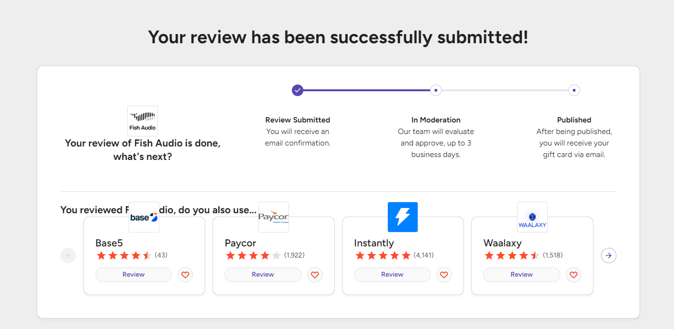Click the Review Submitted checkmark step
The width and height of the screenshot is (674, 329).
298,90
